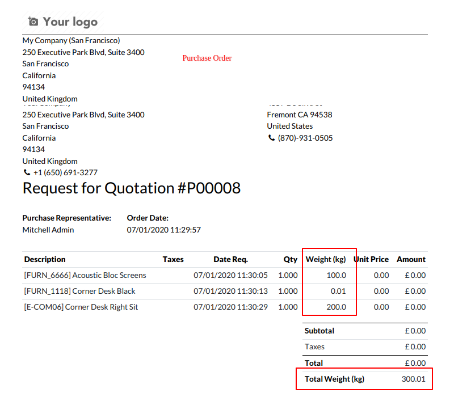Select [E-COM06] Corner Desk Right Sit description
This screenshot has height=397, width=450.
pyautogui.click(x=81, y=307)
